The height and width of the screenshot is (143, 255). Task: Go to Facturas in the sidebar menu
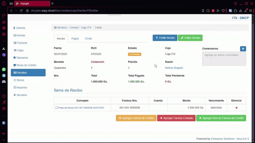22,43
